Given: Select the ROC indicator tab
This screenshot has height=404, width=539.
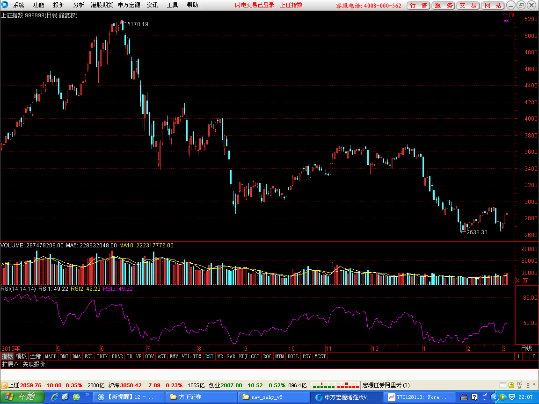Looking at the screenshot, I should point(268,357).
